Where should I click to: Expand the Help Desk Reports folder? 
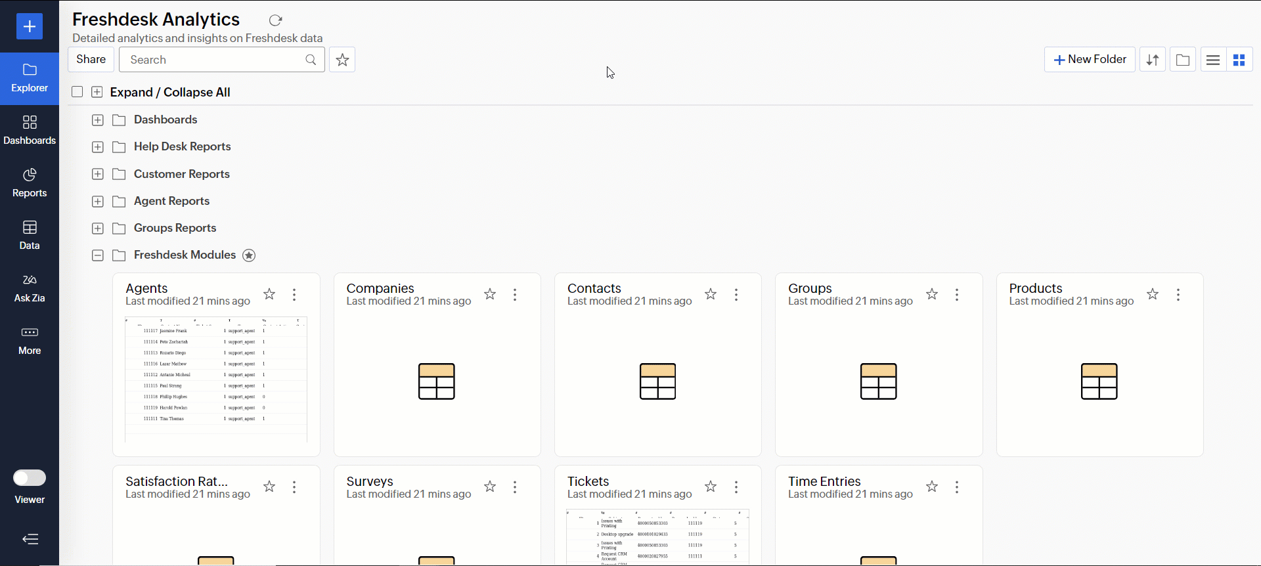[x=98, y=147]
